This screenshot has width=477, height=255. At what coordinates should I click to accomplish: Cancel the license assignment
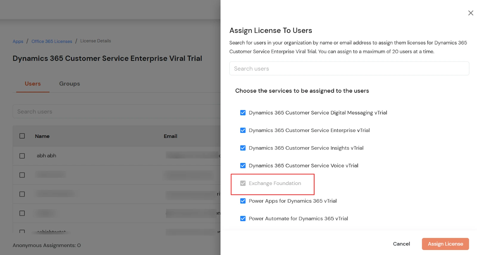tap(401, 244)
